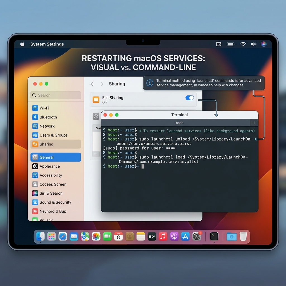This screenshot has height=286, width=286.
Task: Open Siri from the menu bar
Action: (x=264, y=44)
